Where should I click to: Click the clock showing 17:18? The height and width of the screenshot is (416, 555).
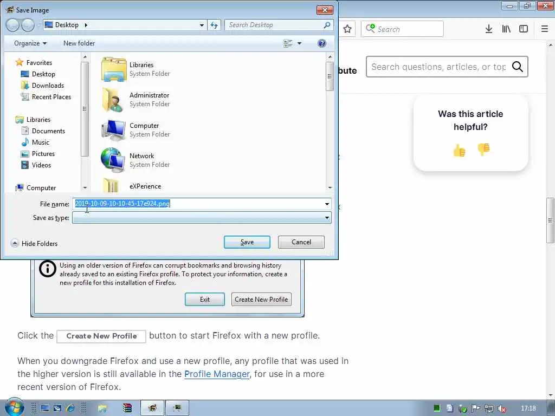(x=528, y=408)
